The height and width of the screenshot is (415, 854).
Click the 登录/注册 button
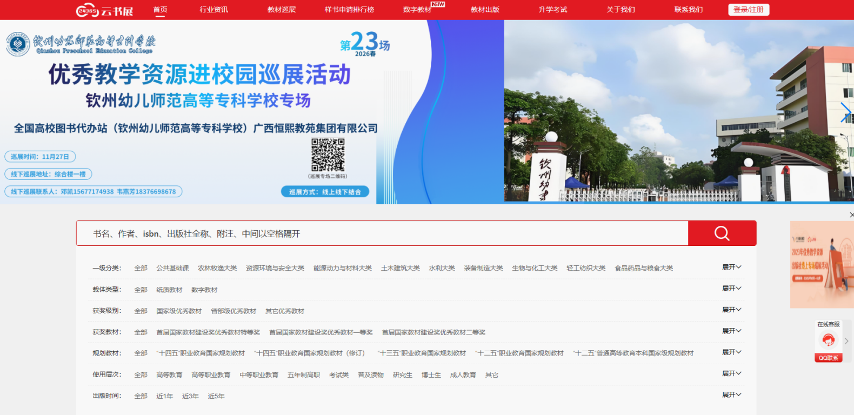click(x=748, y=10)
